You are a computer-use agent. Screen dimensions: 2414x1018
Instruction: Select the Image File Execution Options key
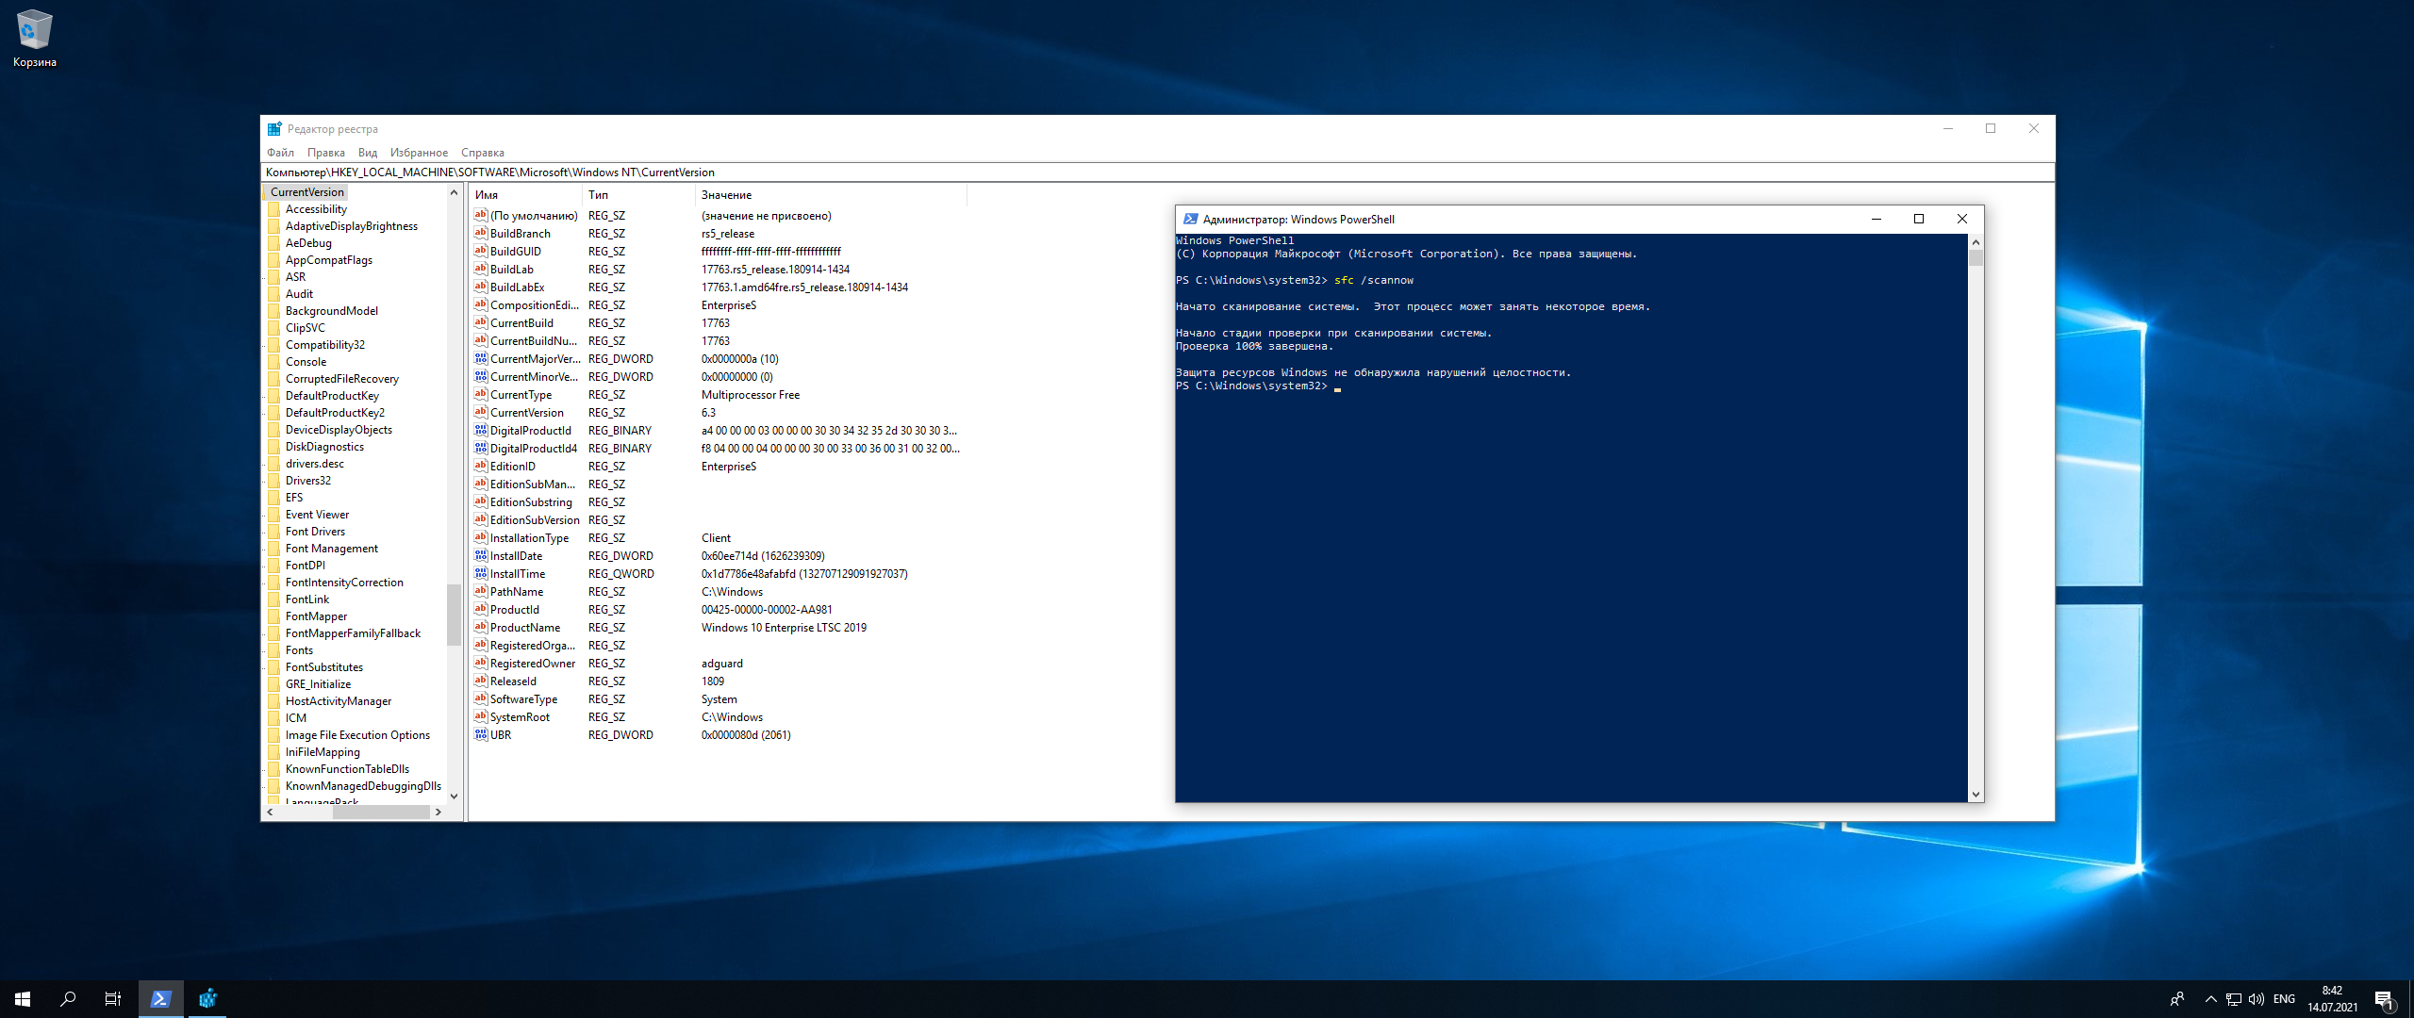coord(357,735)
